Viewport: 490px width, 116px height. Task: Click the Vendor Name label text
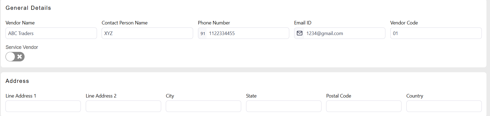pos(20,23)
